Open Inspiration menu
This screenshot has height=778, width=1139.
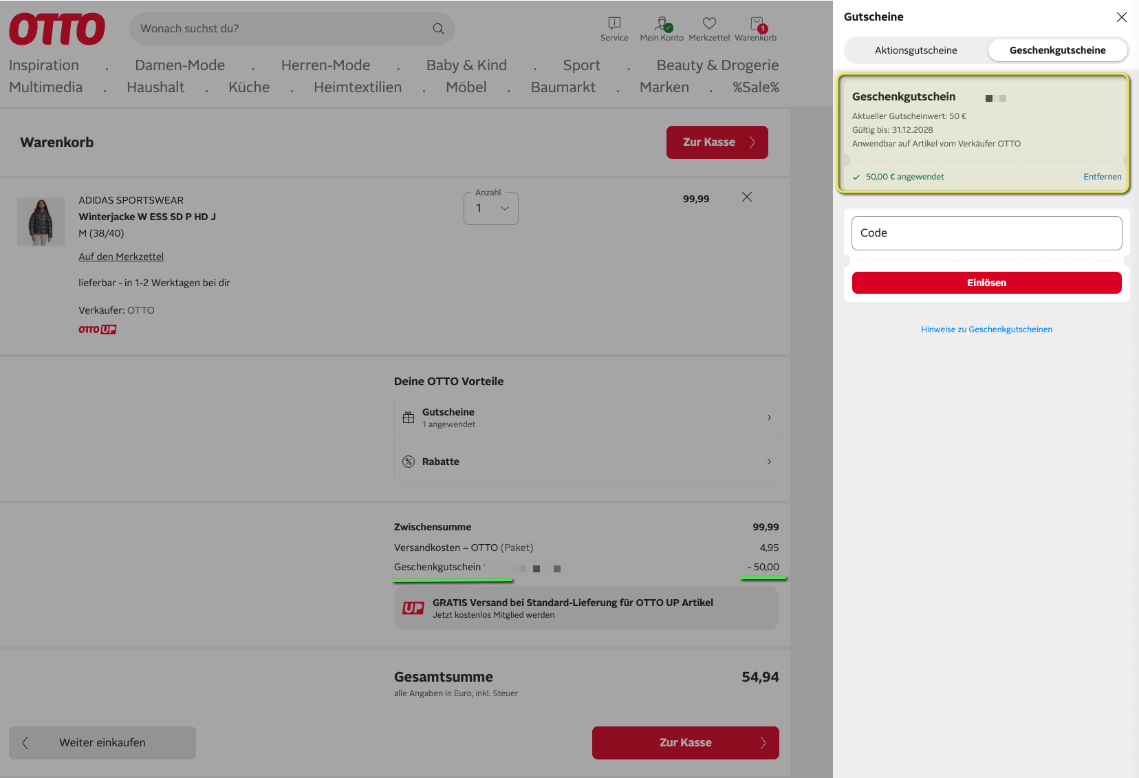pos(44,65)
